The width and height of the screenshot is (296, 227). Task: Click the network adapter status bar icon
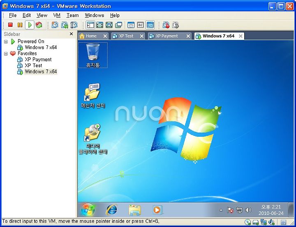point(264,222)
